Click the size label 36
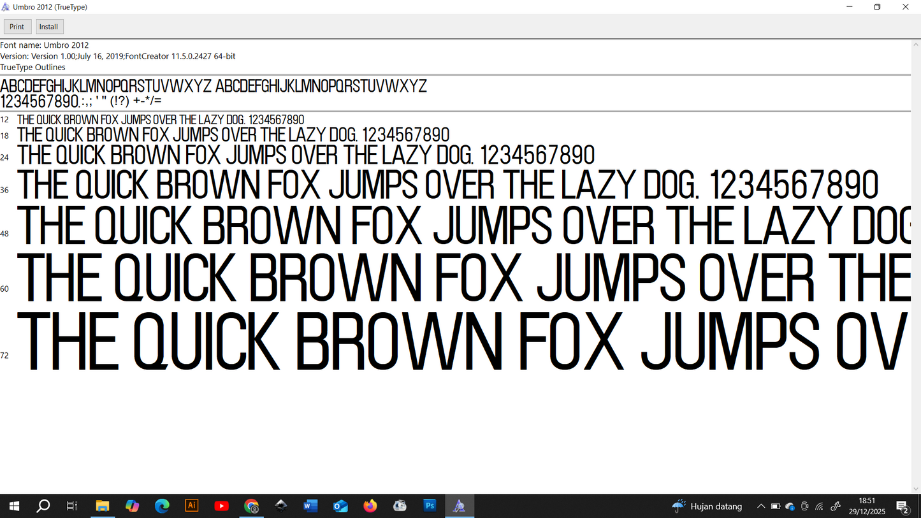 4,190
